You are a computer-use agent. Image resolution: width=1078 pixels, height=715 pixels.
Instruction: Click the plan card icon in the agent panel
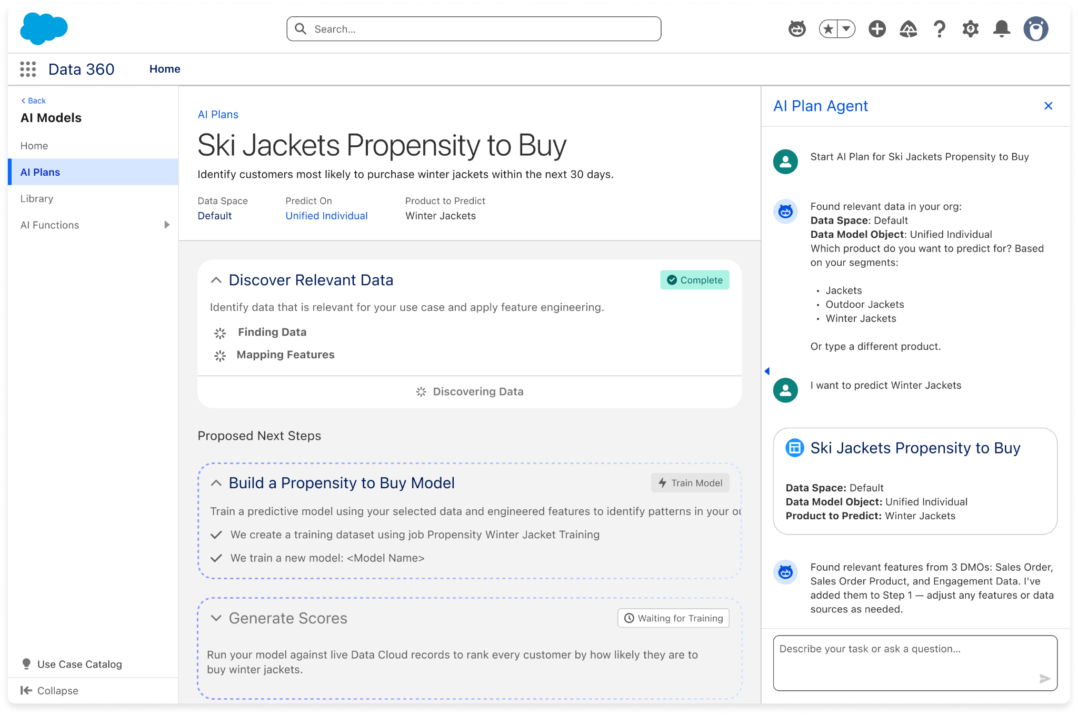pyautogui.click(x=795, y=448)
